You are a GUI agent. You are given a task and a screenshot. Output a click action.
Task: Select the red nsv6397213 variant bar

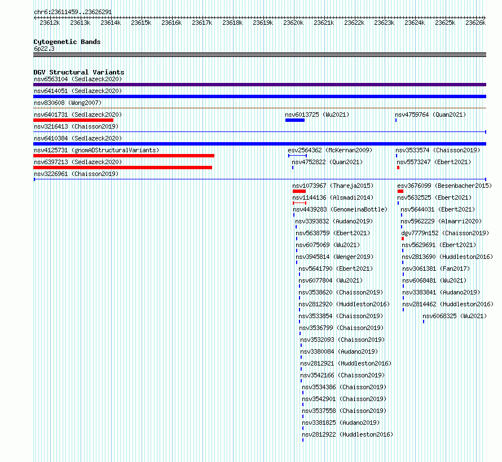pyautogui.click(x=122, y=168)
